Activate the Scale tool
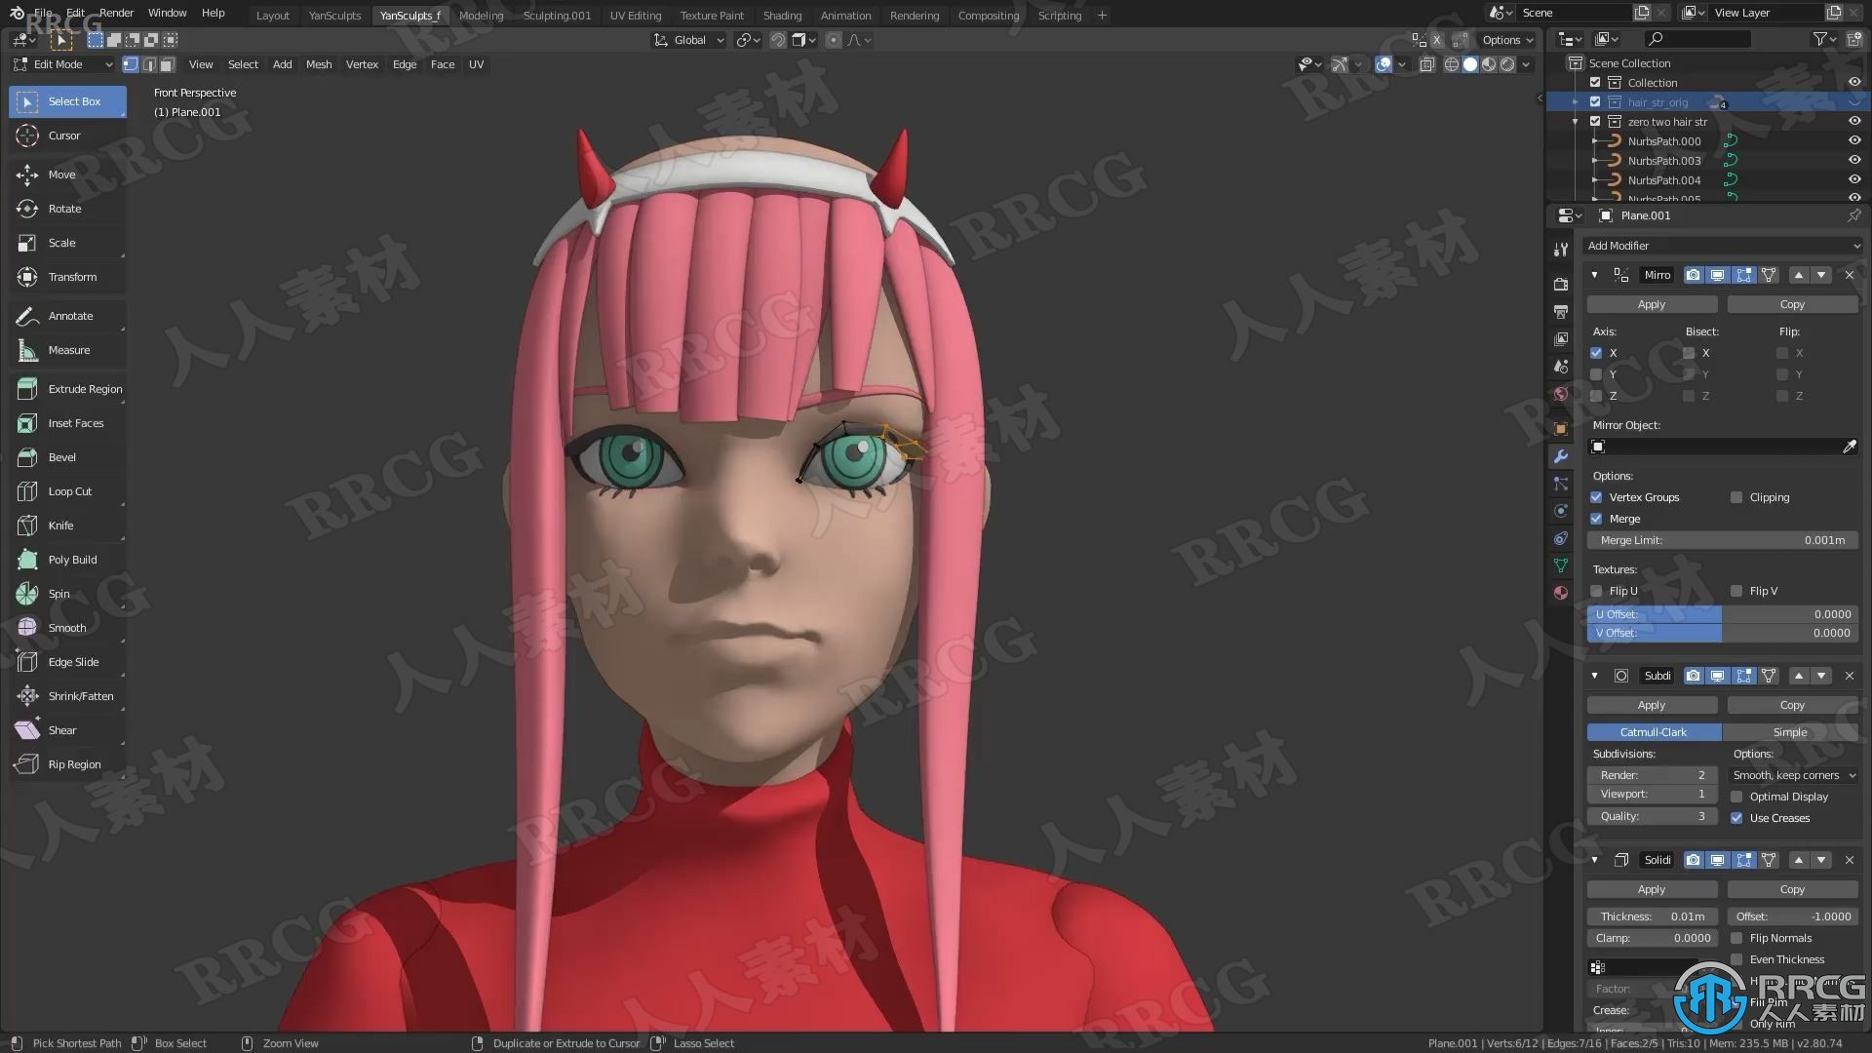Image resolution: width=1872 pixels, height=1053 pixels. [x=67, y=243]
